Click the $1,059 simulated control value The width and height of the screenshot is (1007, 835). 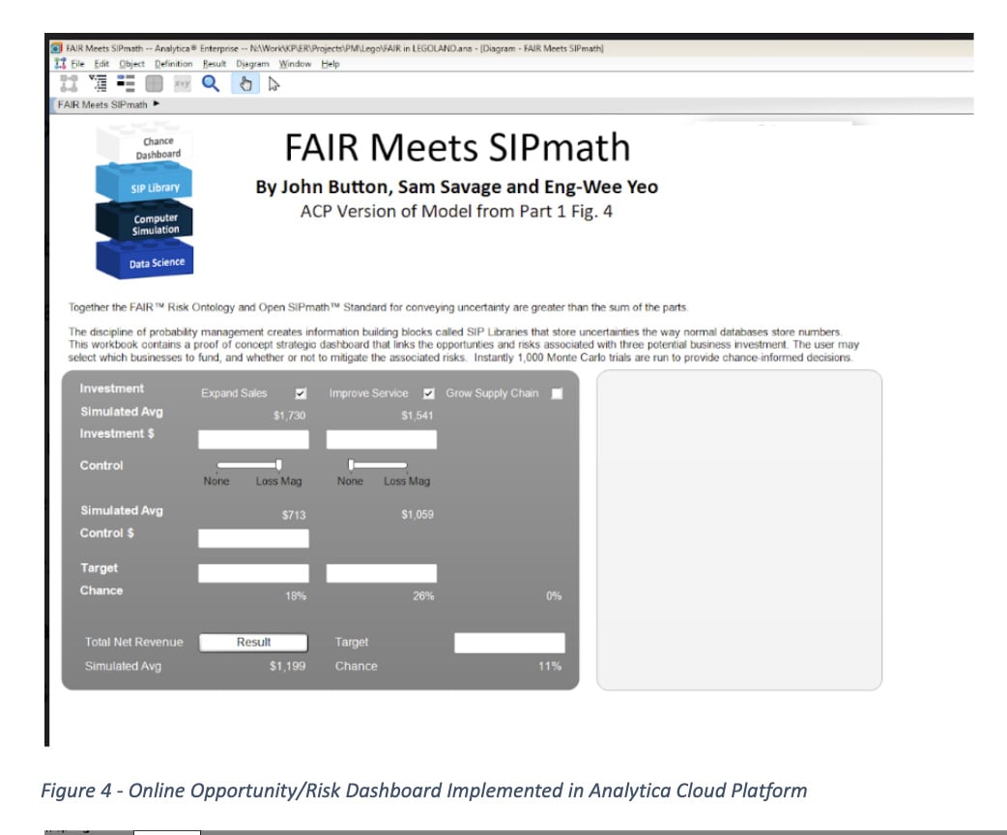(417, 514)
